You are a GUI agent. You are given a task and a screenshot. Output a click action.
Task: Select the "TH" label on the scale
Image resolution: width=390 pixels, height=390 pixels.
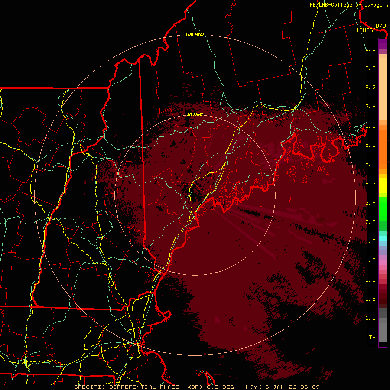tap(372, 338)
